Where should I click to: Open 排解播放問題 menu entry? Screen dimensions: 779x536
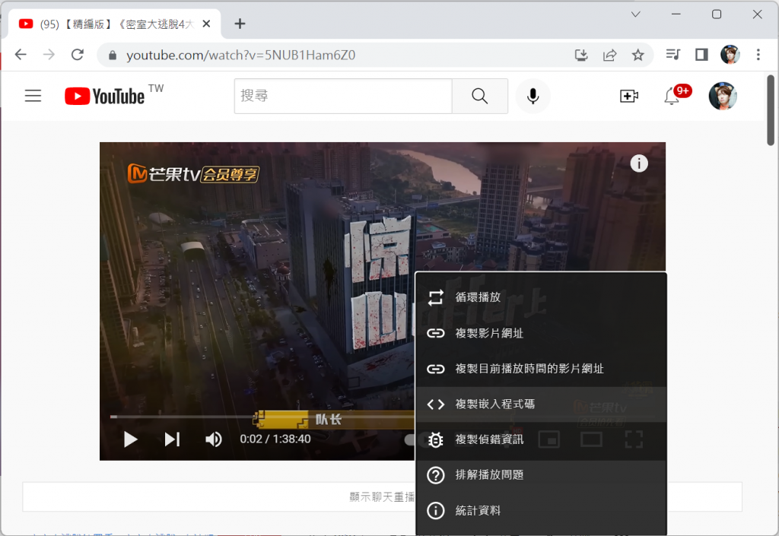[541, 475]
